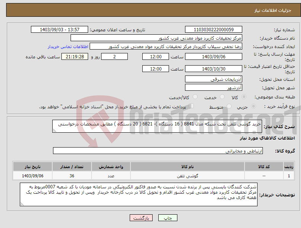Click the شرح کلی نیاز description textarea
Image resolution: width=301 pixels, height=228 pixels.
[x=157, y=126]
